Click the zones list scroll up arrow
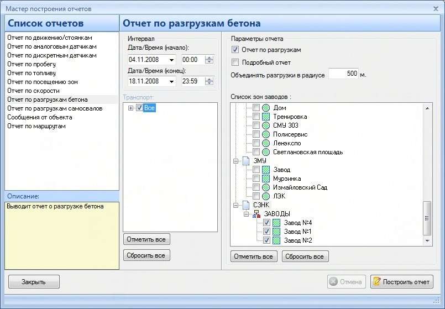The height and width of the screenshot is (309, 445). [427, 108]
